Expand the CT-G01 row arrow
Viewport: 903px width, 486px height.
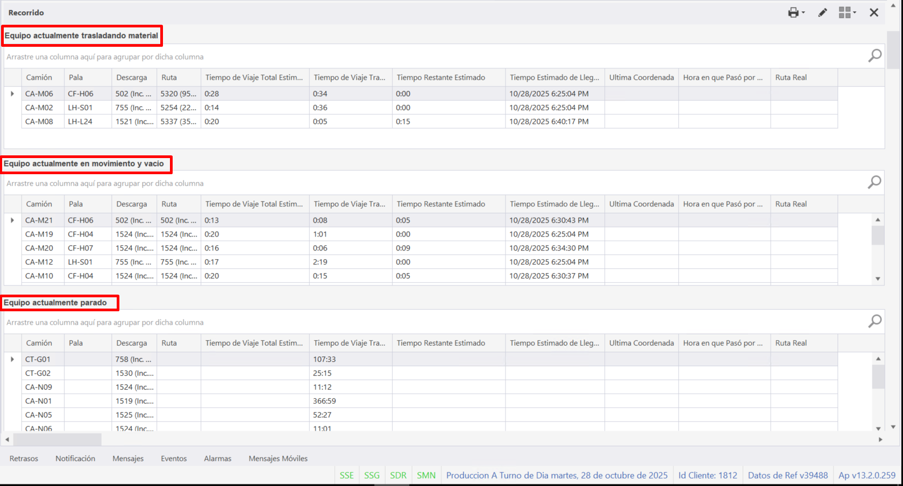12,359
